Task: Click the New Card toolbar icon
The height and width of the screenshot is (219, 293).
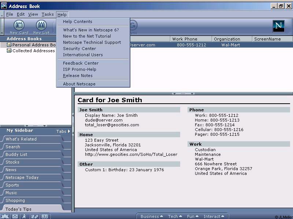Action: click(x=19, y=27)
